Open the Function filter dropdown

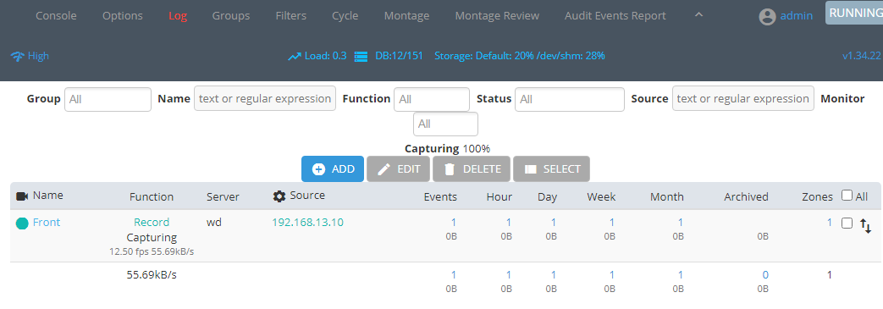click(432, 99)
